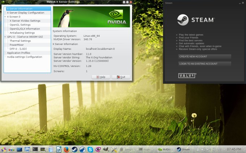Collapse the GPU 0 GeForce tree node

point(5,37)
